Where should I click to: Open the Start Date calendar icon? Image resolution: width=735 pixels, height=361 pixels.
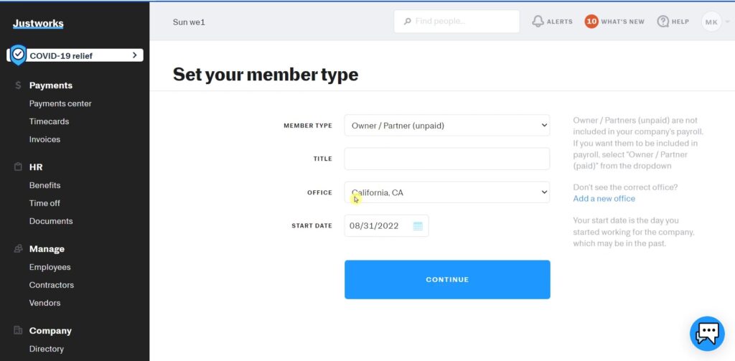(x=418, y=226)
